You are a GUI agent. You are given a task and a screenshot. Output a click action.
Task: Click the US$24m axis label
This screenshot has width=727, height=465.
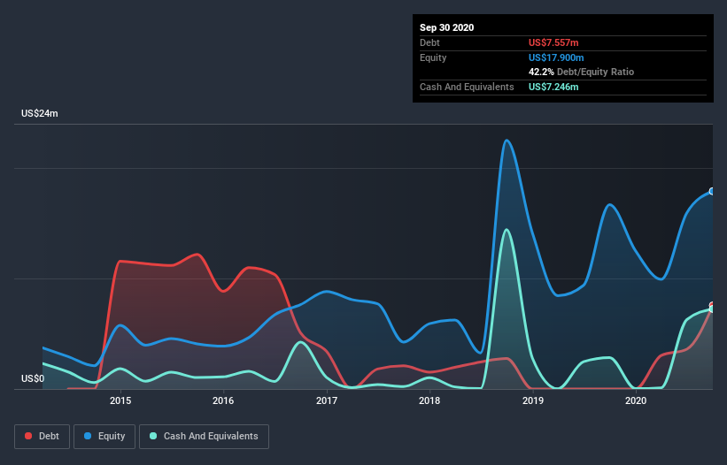pyautogui.click(x=40, y=113)
